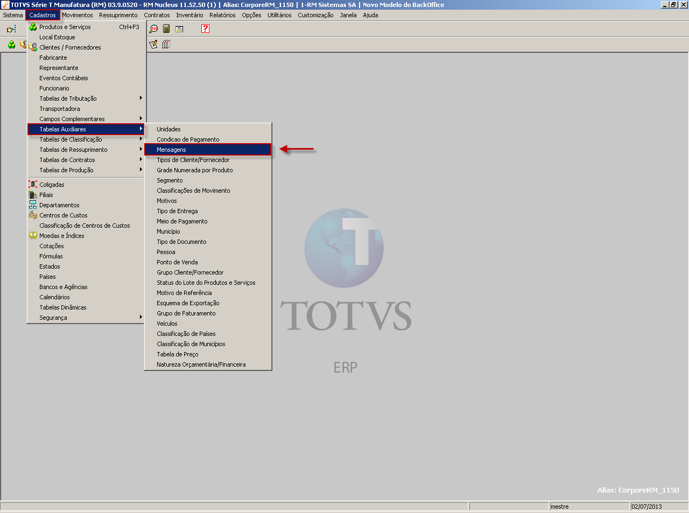Select Município in the submenu
The width and height of the screenshot is (689, 513).
click(x=208, y=231)
